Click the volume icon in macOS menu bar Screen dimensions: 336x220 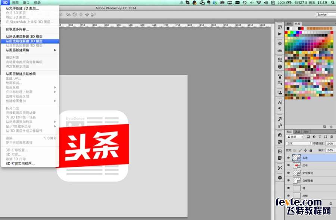click(266, 3)
